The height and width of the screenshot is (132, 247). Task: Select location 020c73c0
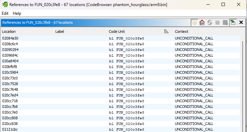click(x=10, y=78)
